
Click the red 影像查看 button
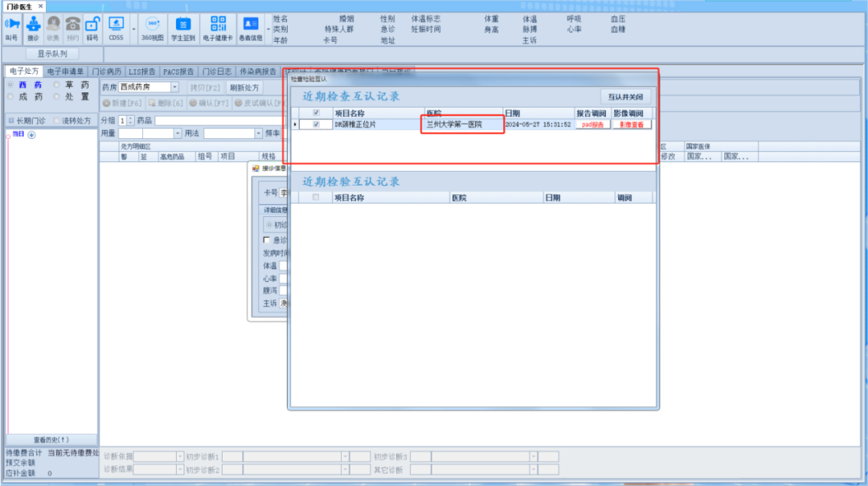tap(632, 125)
